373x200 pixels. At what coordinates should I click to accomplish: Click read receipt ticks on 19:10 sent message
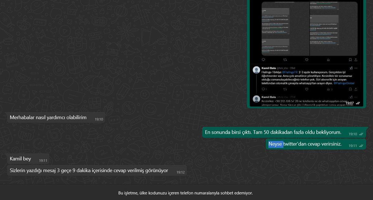[x=361, y=134]
